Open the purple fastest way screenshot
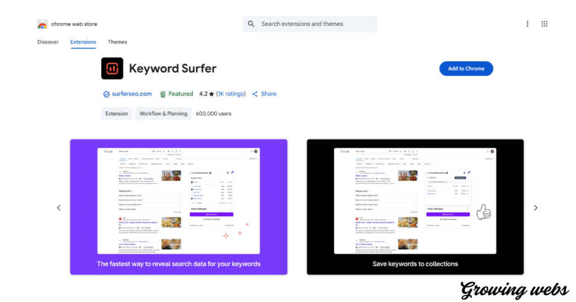Screen dimensions: 576x302 point(178,207)
